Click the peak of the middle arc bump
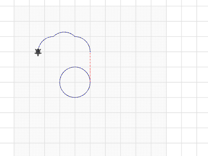 64,32
